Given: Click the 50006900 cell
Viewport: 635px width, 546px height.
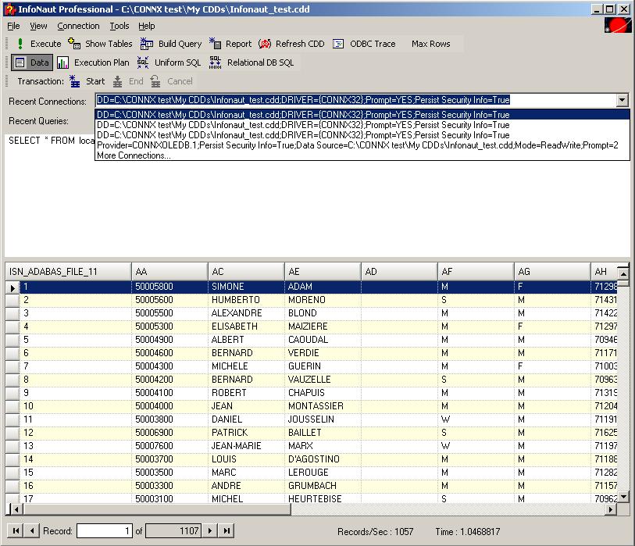Looking at the screenshot, I should coord(169,433).
